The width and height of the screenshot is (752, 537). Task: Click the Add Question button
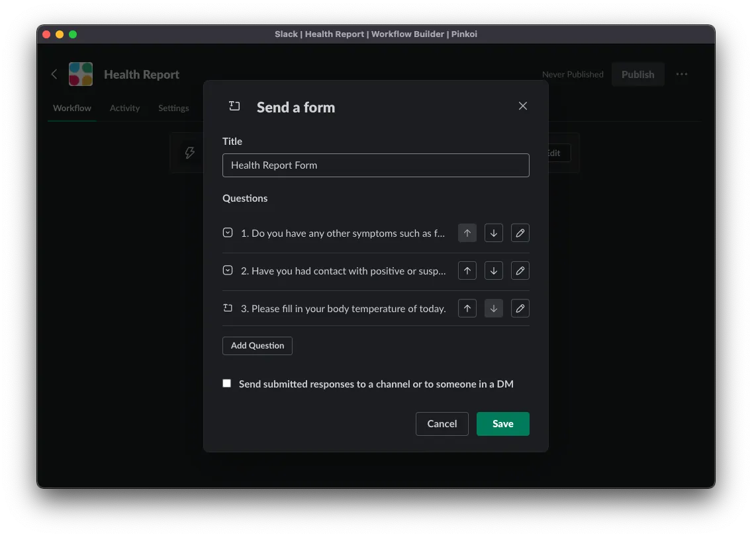pyautogui.click(x=258, y=345)
